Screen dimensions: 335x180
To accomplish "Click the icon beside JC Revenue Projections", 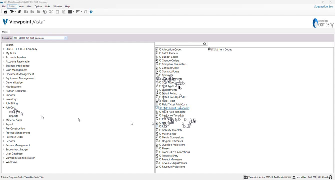I will tap(157, 166).
